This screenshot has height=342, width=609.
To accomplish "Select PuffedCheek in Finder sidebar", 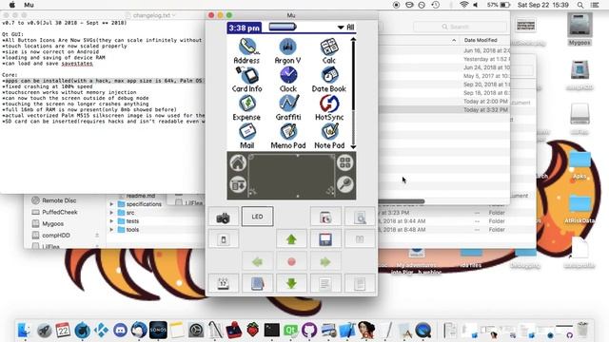I will click(60, 212).
